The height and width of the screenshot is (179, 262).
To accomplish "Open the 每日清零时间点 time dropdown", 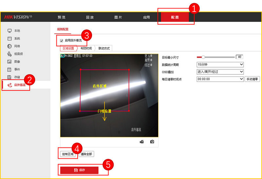I will click(x=220, y=79).
